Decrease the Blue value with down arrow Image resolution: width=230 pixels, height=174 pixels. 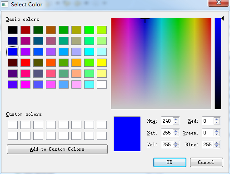[x=217, y=146]
